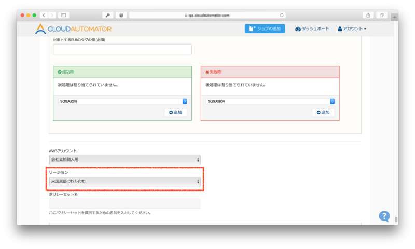This screenshot has width=415, height=249.
Task: Click the ポリシーセット help description text
Action: click(x=100, y=213)
